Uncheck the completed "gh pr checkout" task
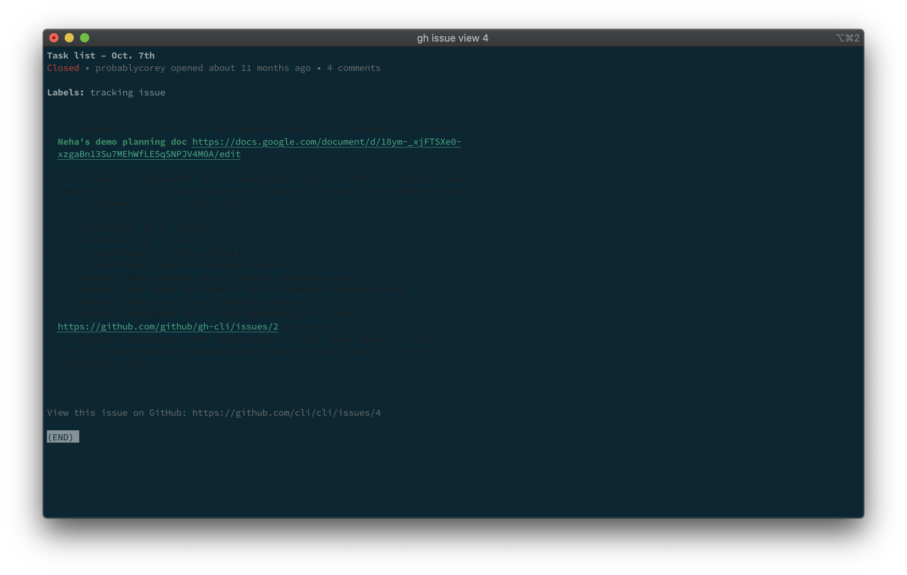907x575 pixels. 66,227
